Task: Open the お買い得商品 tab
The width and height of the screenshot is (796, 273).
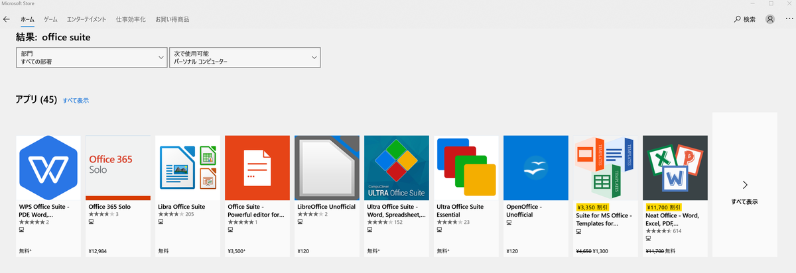Action: tap(172, 19)
